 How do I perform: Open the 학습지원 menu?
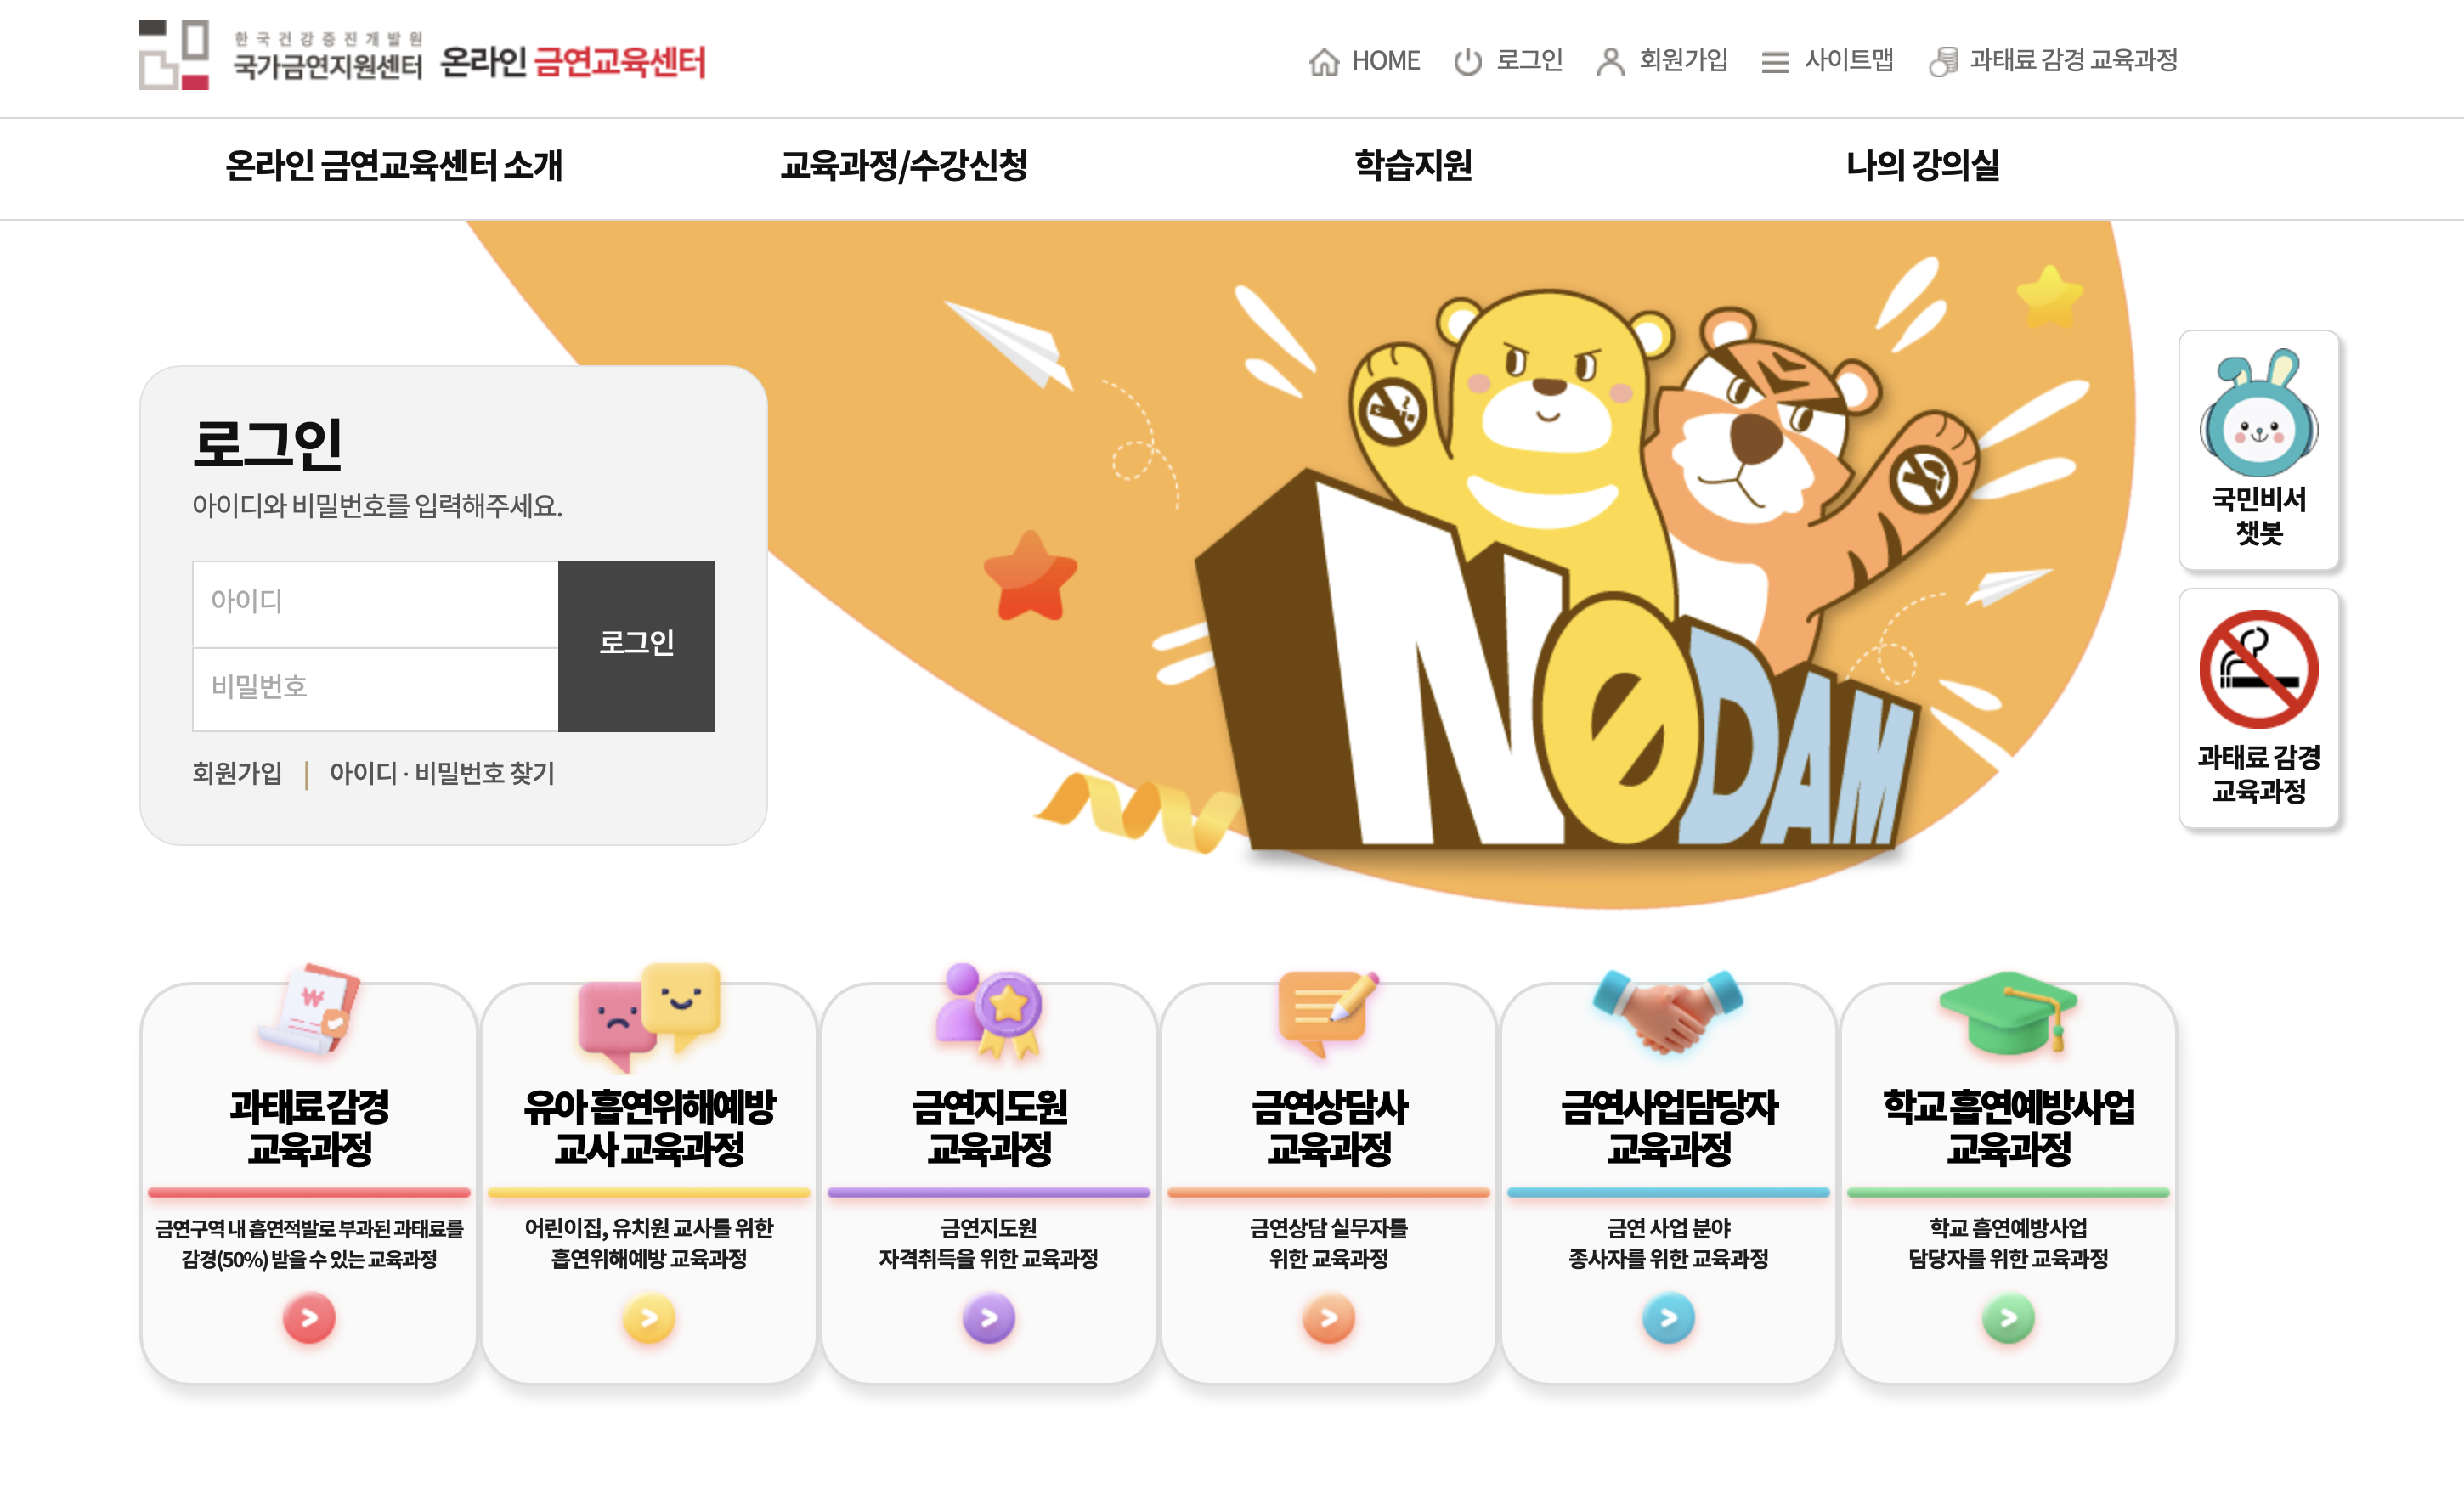point(1413,166)
